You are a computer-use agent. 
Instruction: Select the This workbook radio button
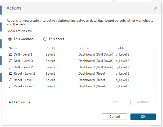coord(10,39)
